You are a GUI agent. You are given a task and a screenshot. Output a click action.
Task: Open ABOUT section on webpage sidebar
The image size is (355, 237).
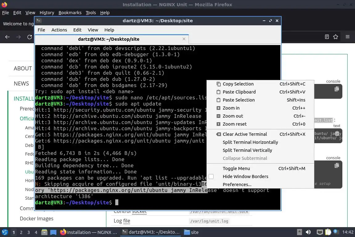[x=22, y=69]
